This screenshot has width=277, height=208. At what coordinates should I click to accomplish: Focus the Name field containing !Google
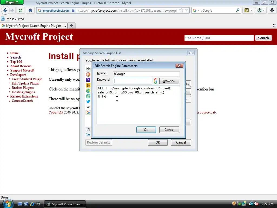[146, 74]
